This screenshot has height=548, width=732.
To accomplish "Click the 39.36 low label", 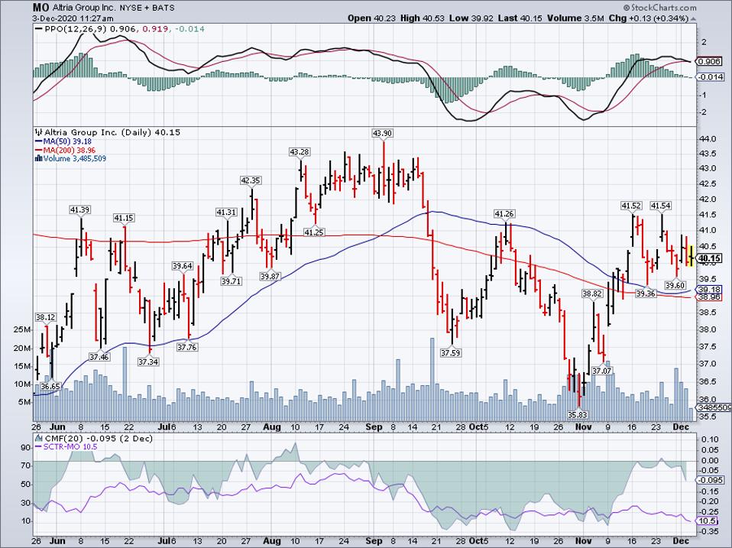I will [646, 293].
